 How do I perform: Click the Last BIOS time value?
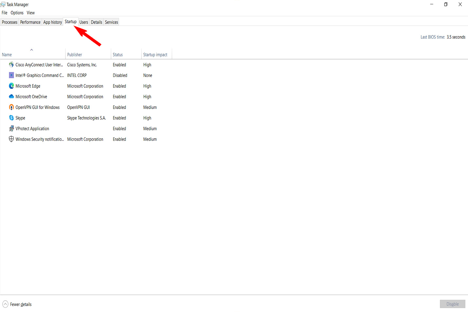click(x=456, y=37)
